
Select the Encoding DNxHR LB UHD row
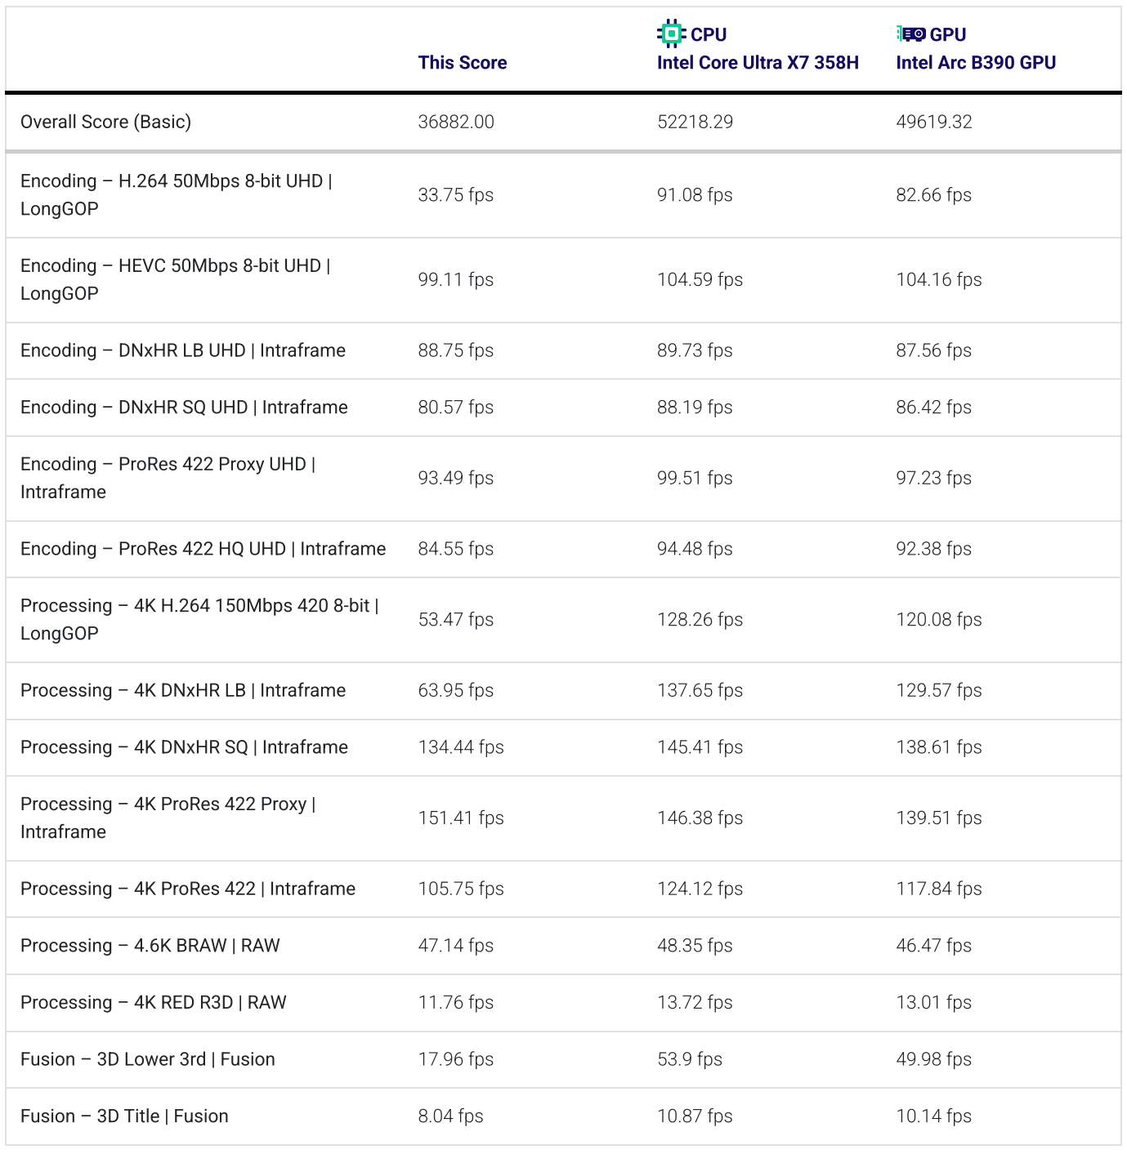182,350
